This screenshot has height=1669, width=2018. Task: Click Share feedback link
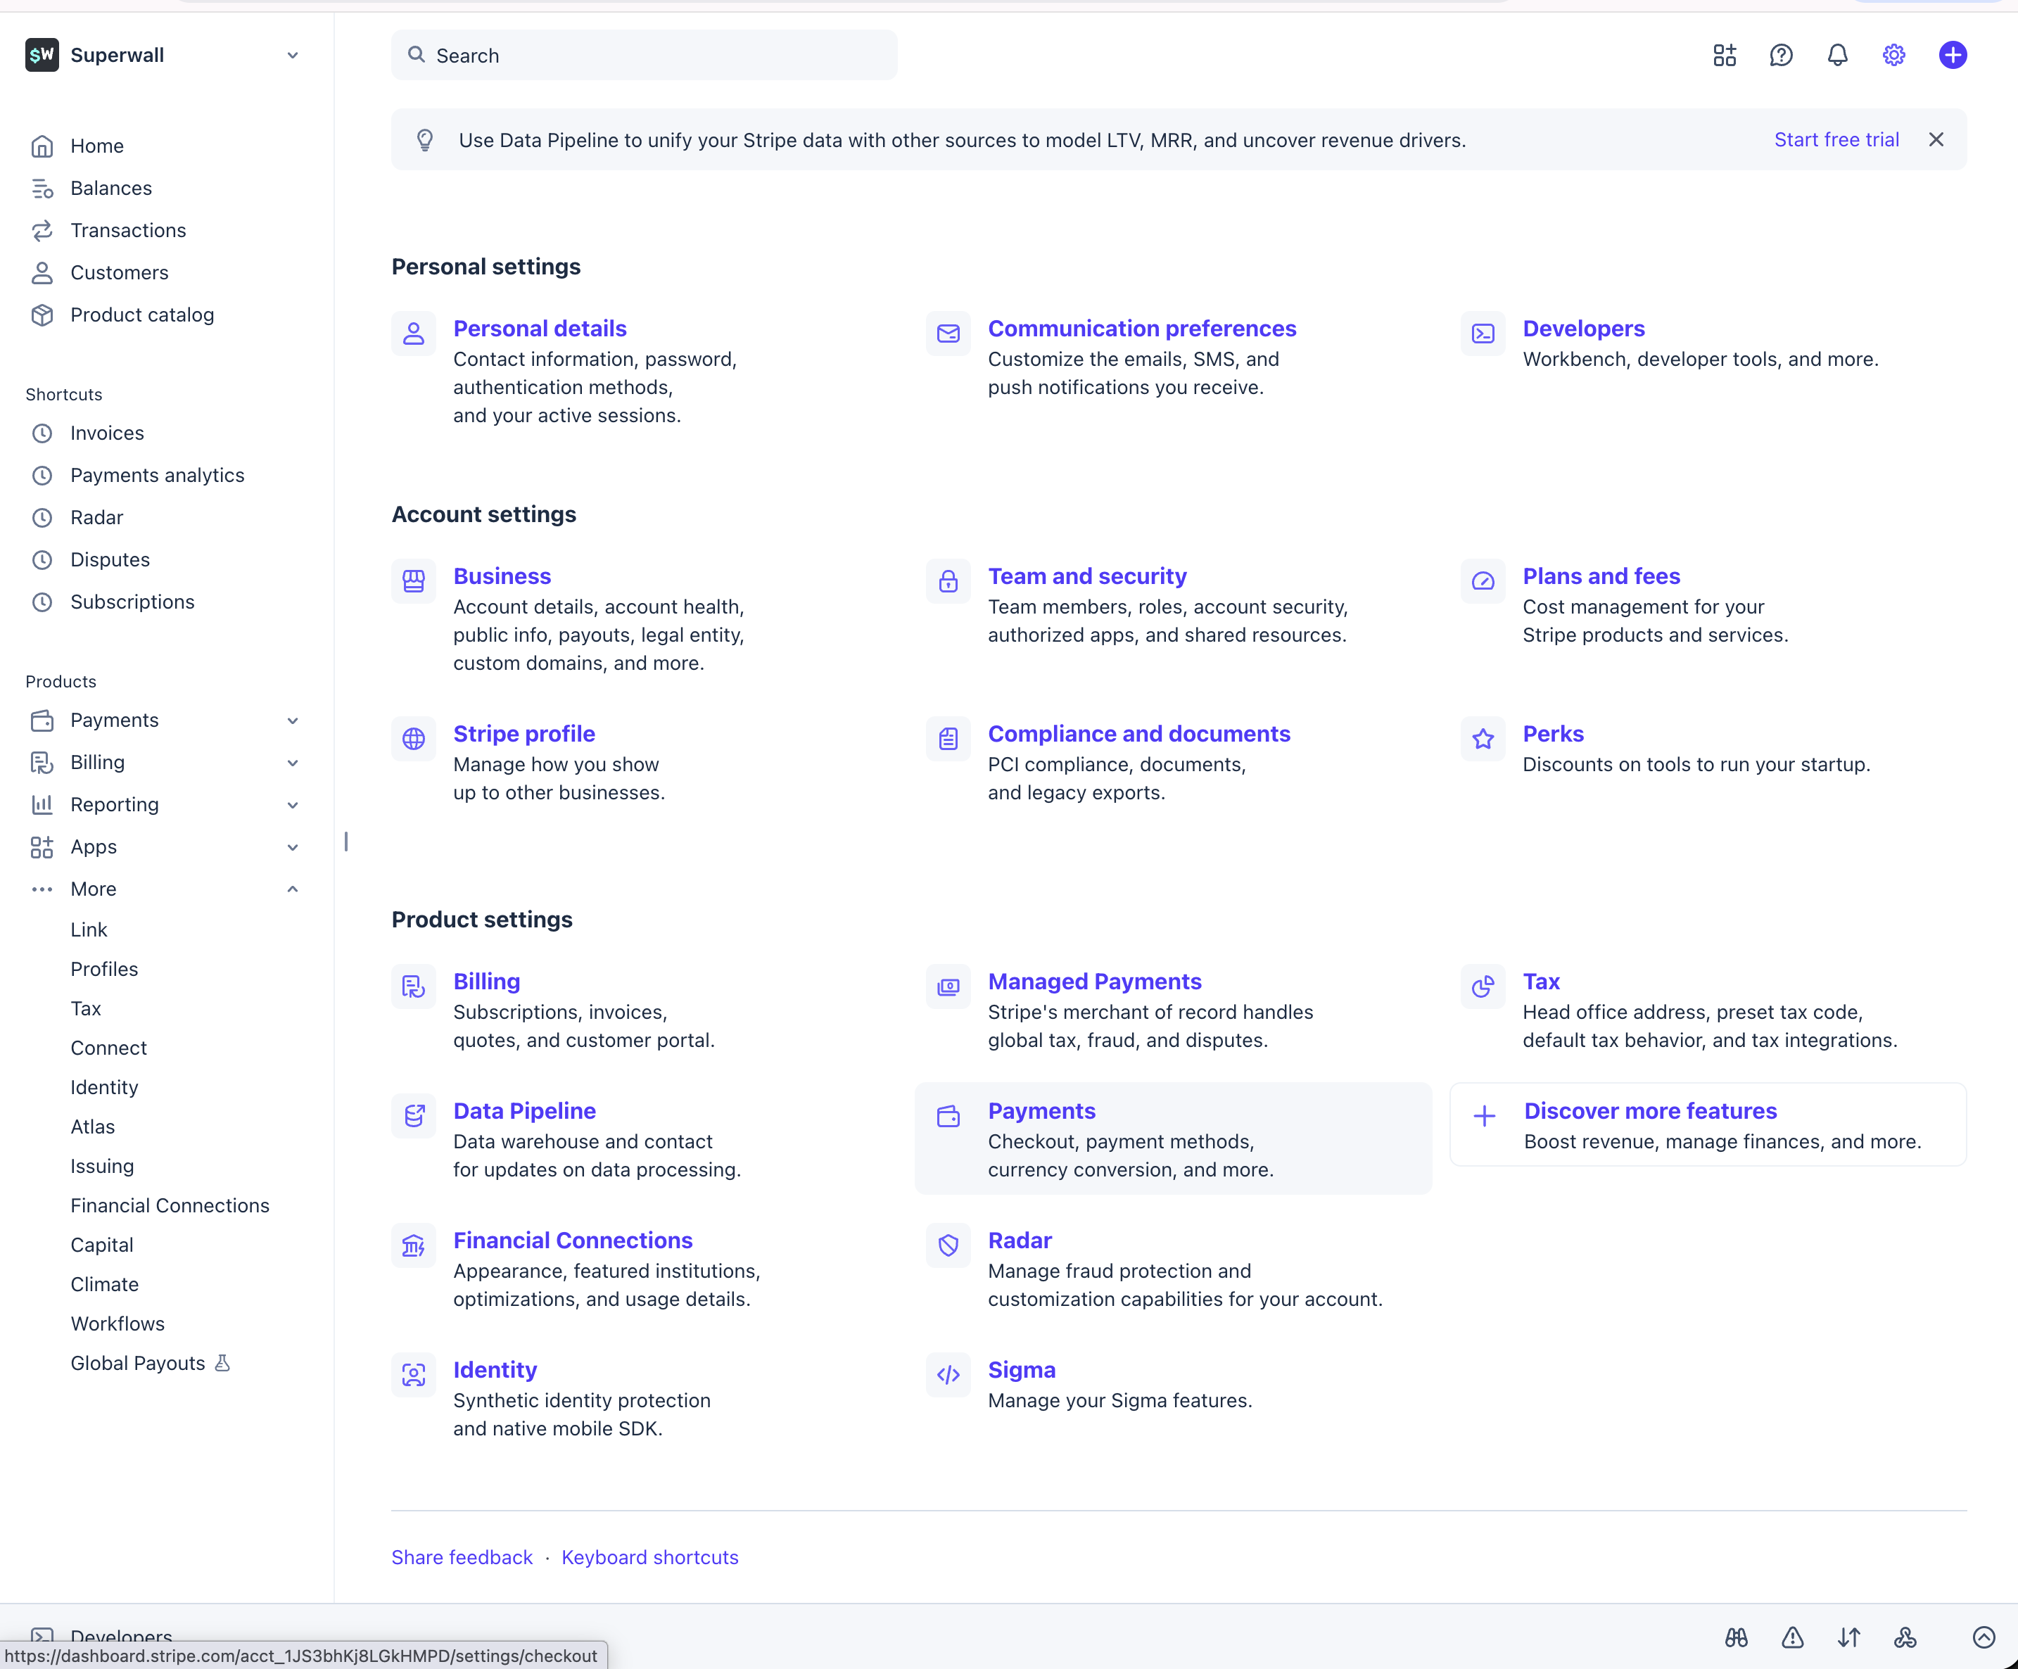[x=462, y=1558]
